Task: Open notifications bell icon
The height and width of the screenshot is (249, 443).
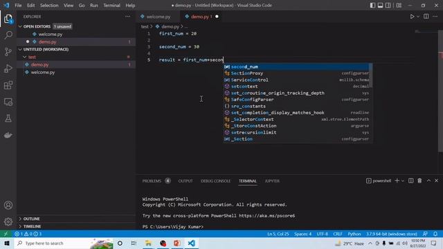Action: coord(435,234)
